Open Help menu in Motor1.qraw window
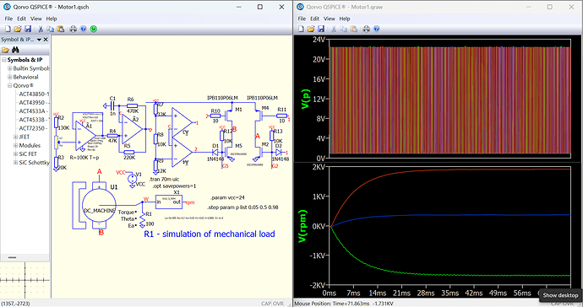Viewport: 583px width, 307px height. (345, 19)
